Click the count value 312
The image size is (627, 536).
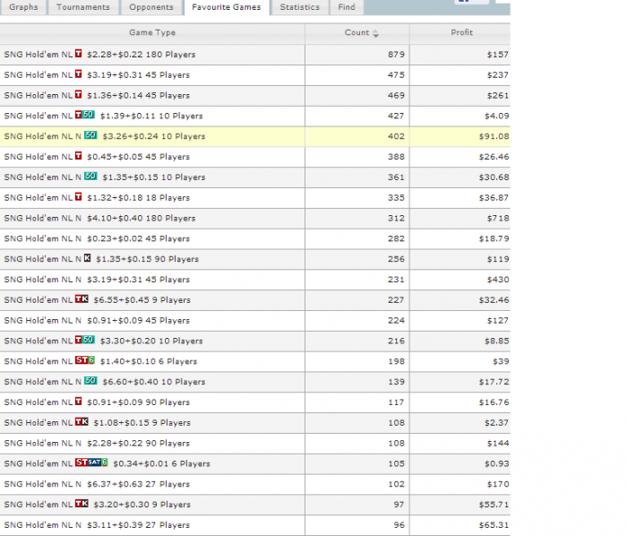click(396, 219)
